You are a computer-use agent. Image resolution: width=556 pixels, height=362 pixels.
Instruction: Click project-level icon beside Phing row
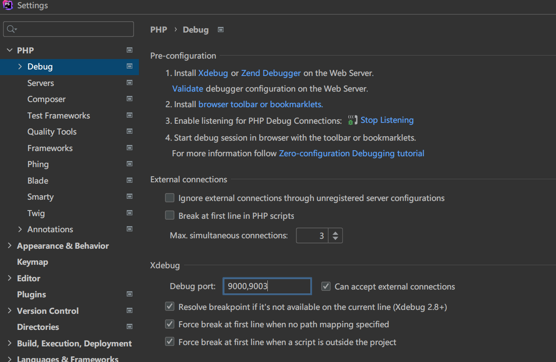coord(129,164)
